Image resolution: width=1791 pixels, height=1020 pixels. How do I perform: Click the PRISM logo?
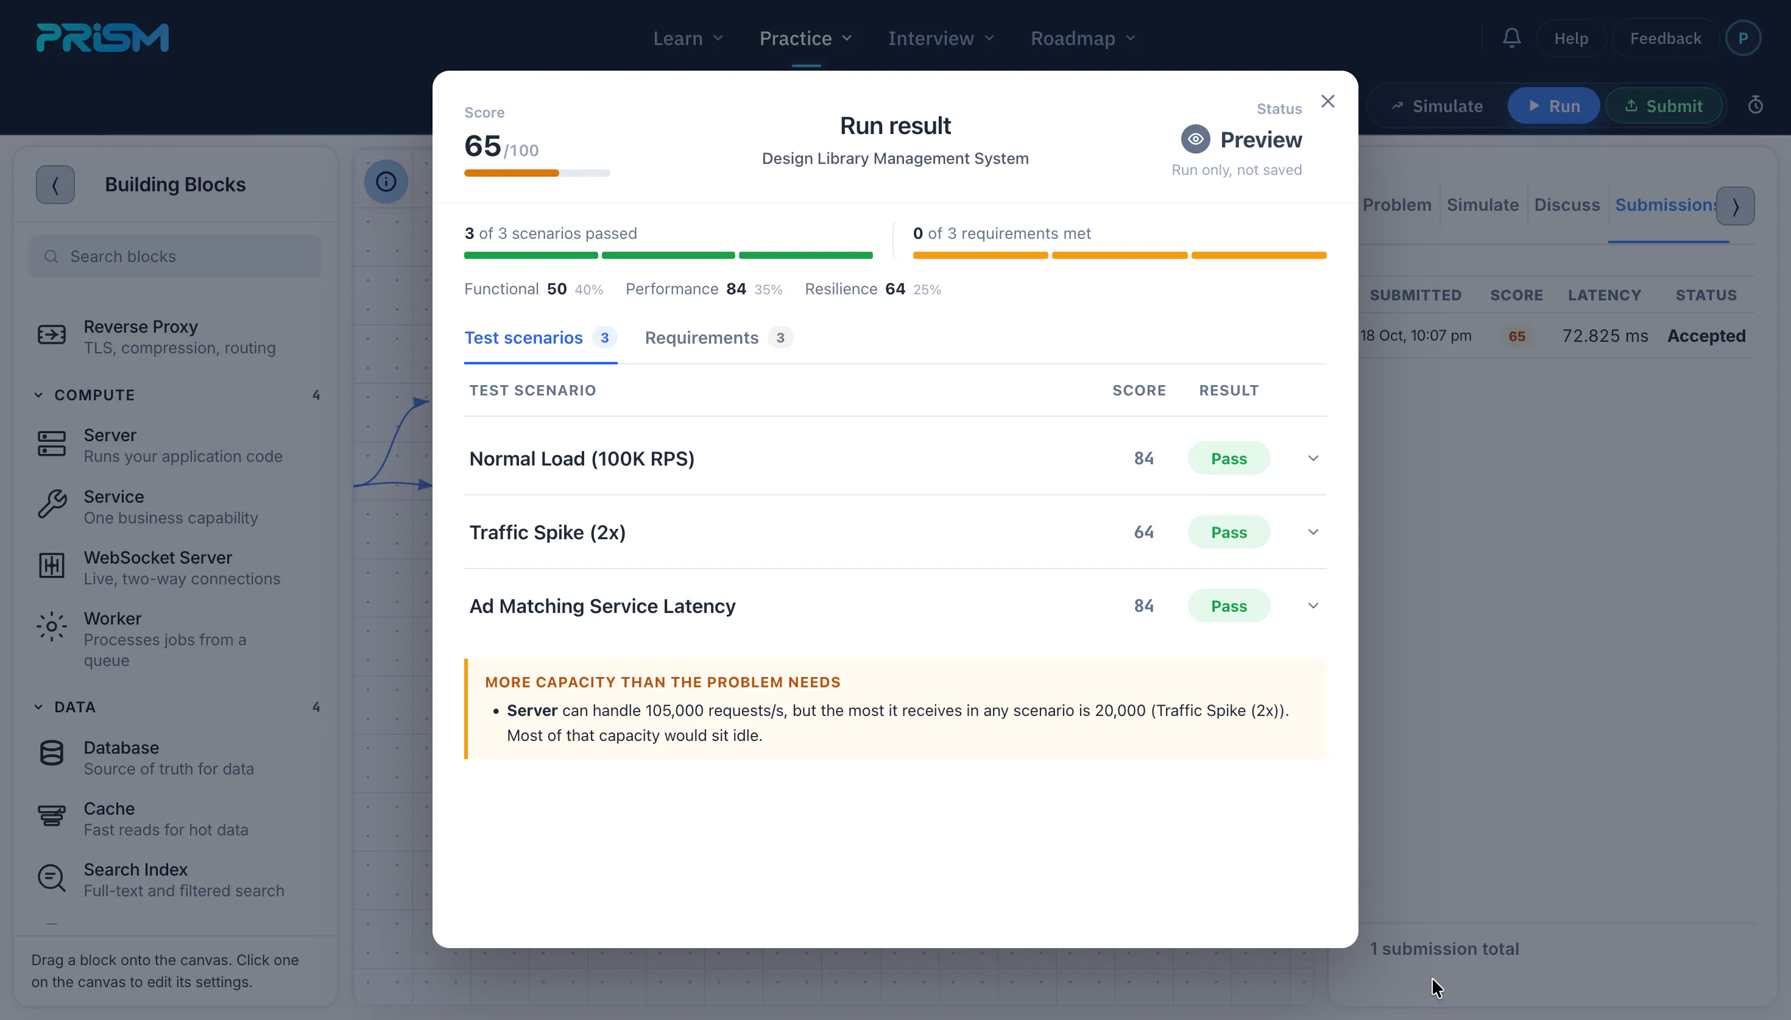click(102, 38)
